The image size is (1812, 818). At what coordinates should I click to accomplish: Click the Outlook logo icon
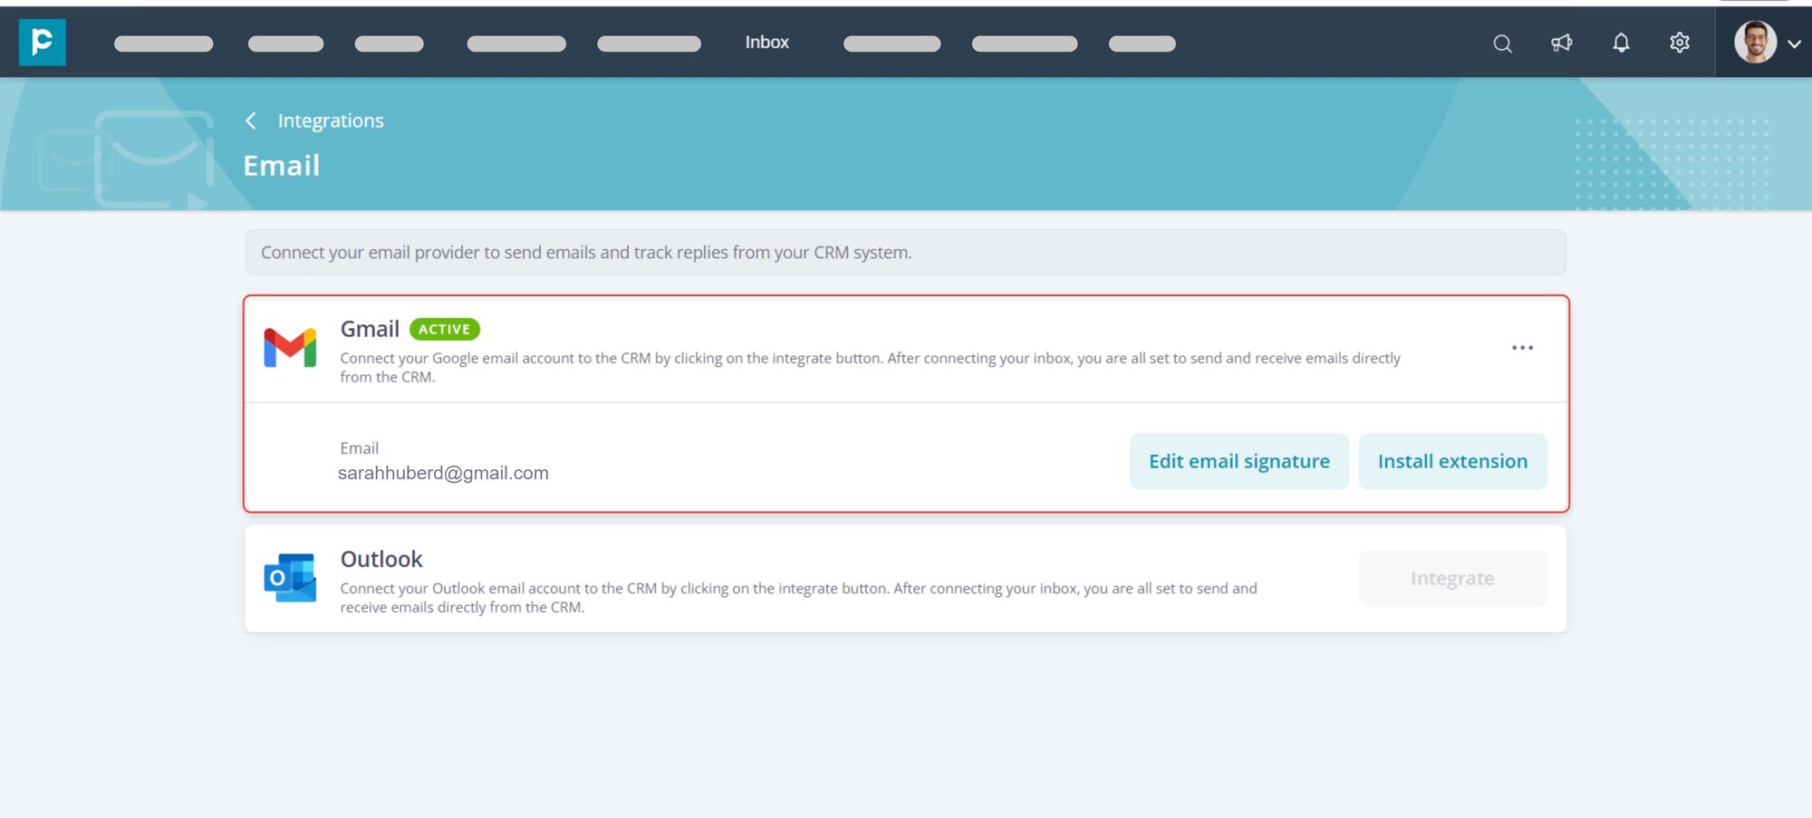290,580
